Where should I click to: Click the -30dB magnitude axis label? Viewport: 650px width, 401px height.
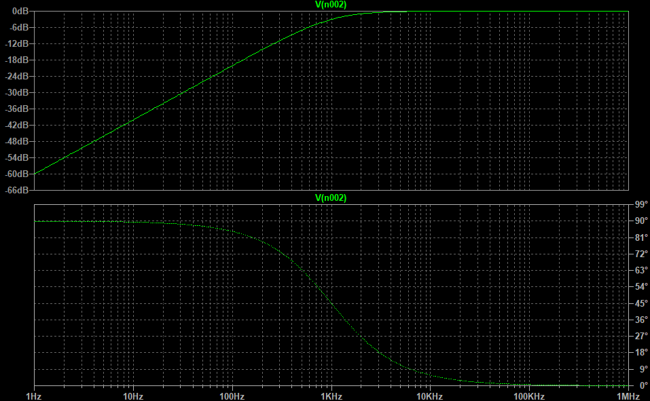(17, 93)
